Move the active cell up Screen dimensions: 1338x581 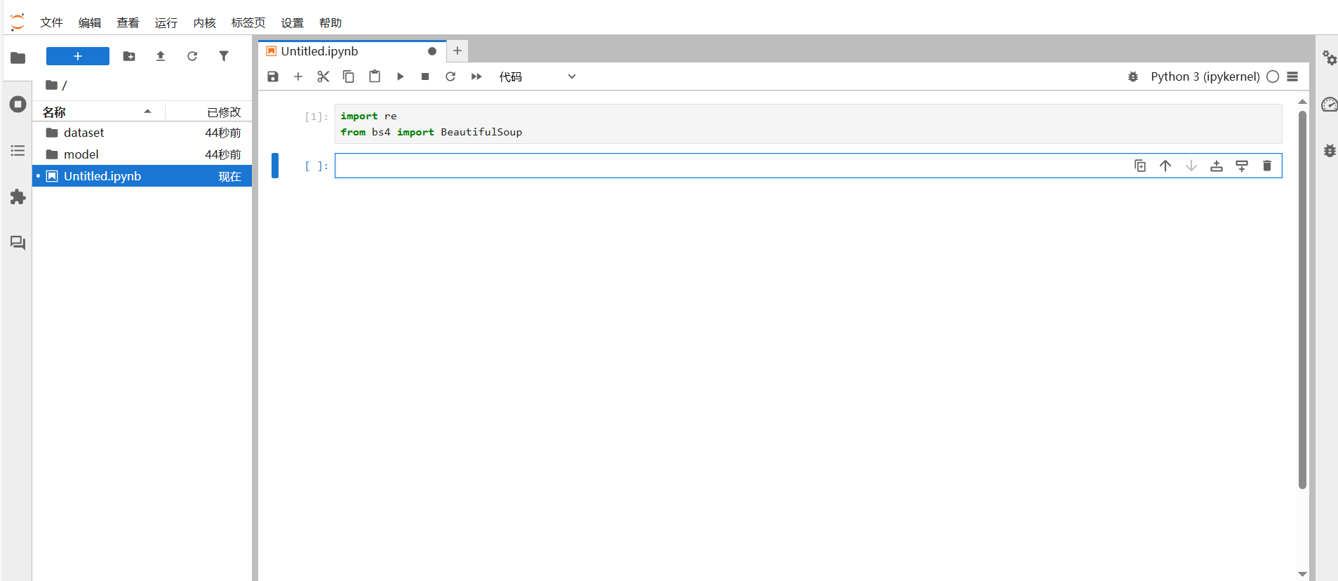point(1165,166)
